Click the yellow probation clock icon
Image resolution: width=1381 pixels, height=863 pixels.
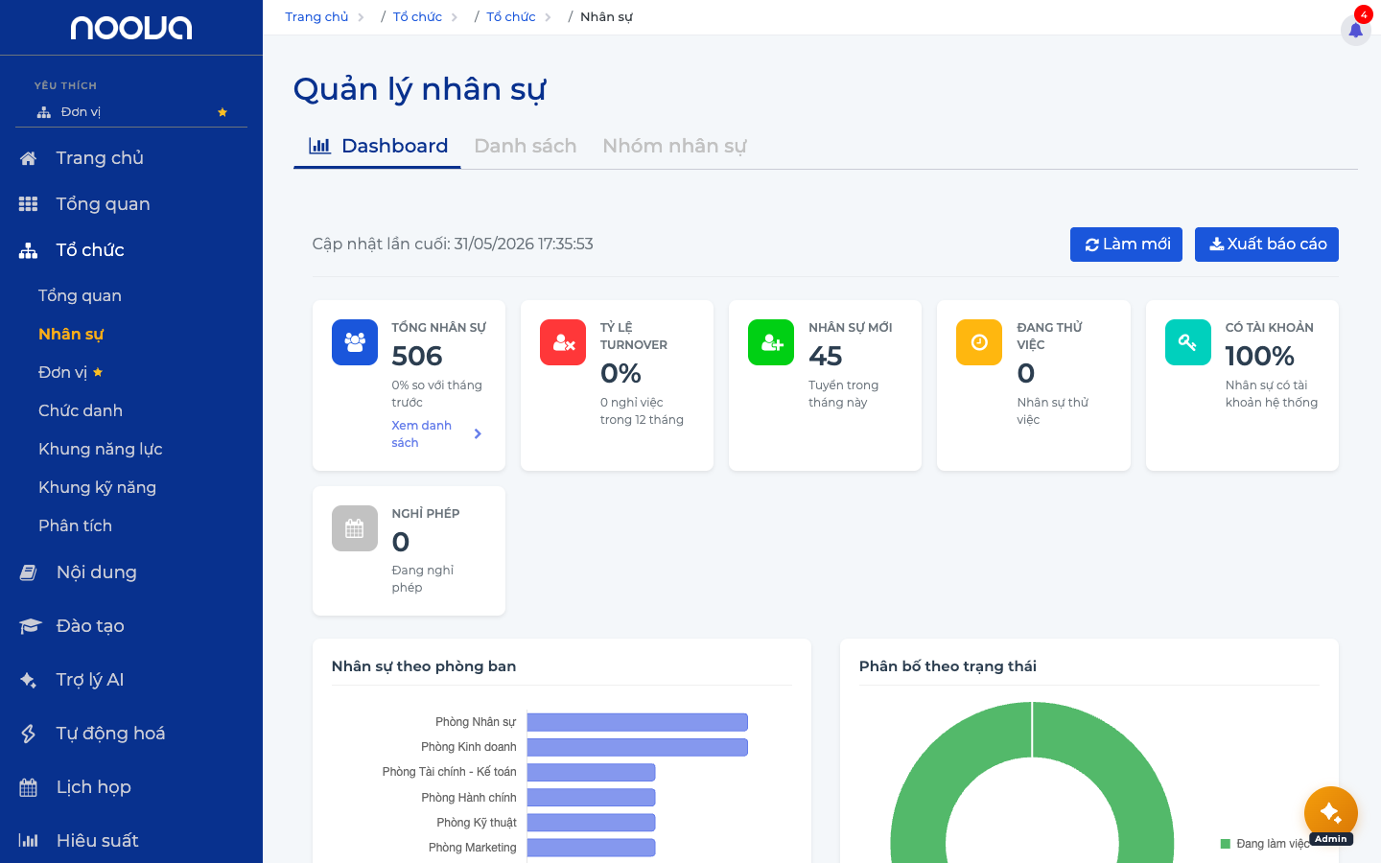pyautogui.click(x=979, y=342)
